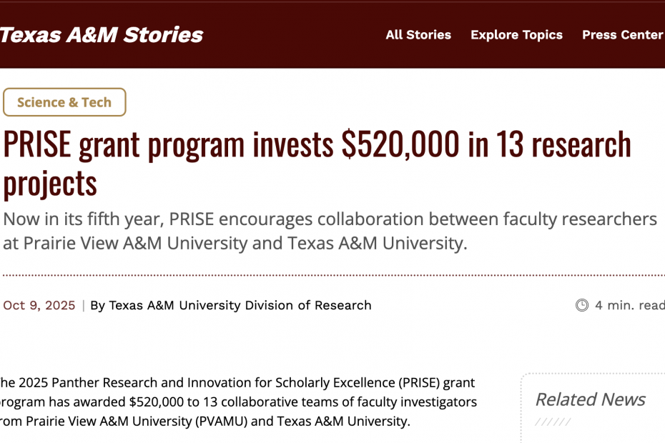Image resolution: width=665 pixels, height=443 pixels.
Task: Go to All Stories in navigation
Action: (x=418, y=34)
